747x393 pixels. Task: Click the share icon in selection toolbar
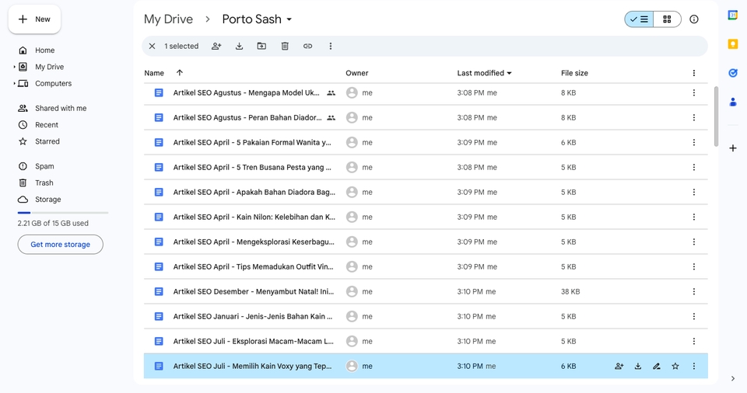[x=216, y=47]
